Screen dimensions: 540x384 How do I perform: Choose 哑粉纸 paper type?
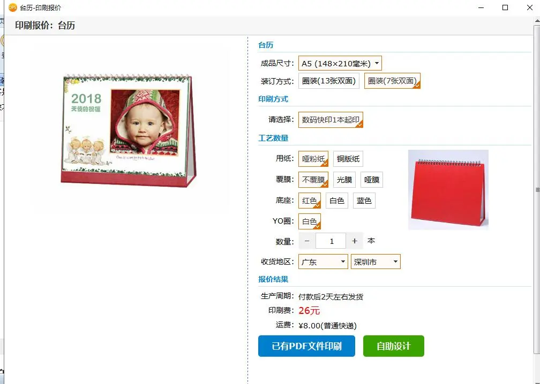coord(313,159)
